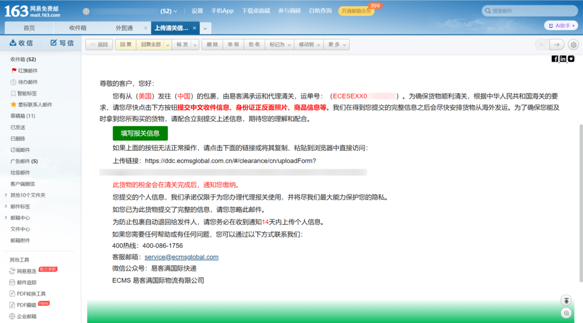Click the 开通邮箱会员 button
The height and width of the screenshot is (323, 583).
(356, 11)
